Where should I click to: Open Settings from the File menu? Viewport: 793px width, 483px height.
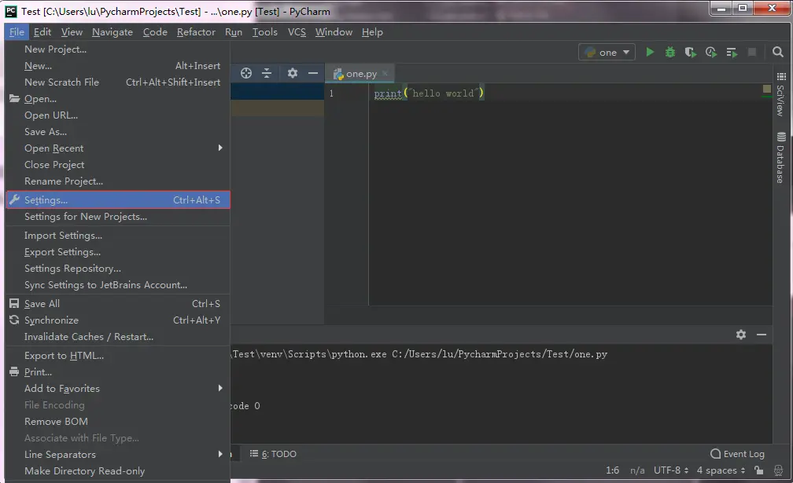click(118, 199)
